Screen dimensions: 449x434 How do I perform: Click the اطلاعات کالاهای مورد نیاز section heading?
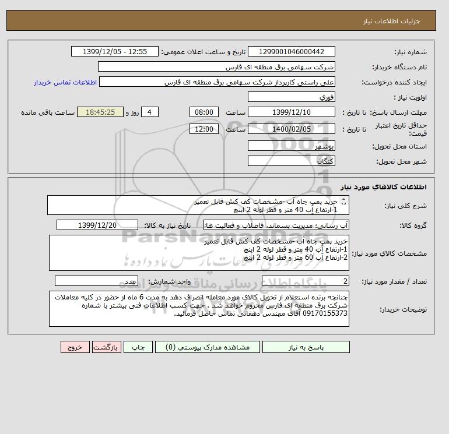384,187
